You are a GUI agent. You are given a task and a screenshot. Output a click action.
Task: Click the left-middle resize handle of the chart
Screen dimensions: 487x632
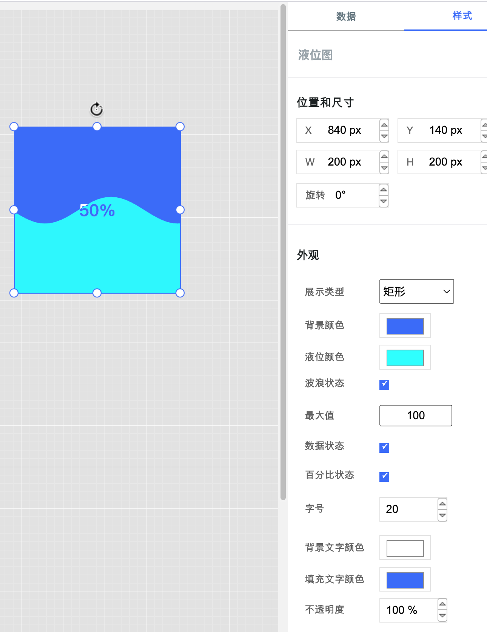point(14,210)
